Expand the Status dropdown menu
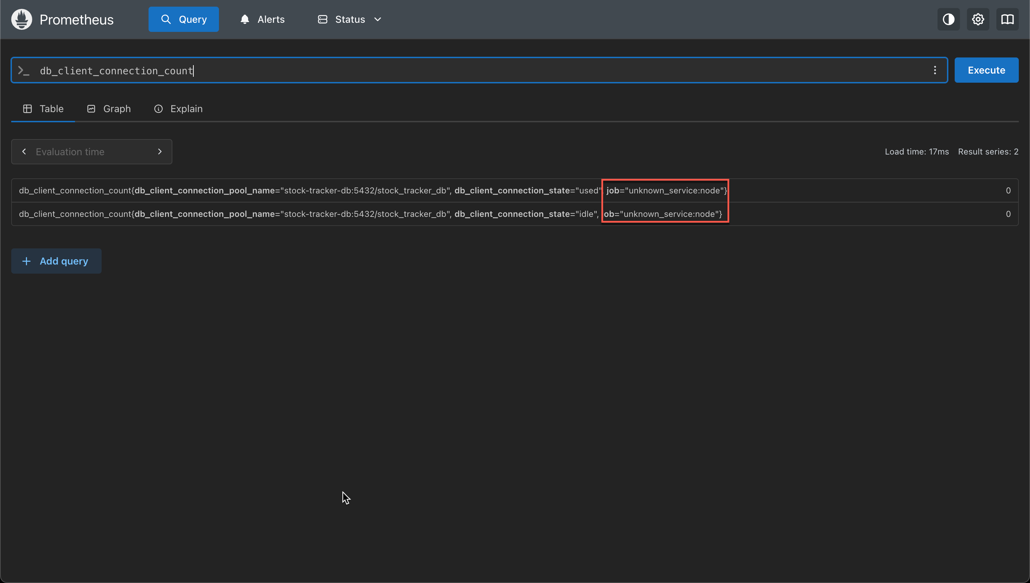 pyautogui.click(x=350, y=19)
